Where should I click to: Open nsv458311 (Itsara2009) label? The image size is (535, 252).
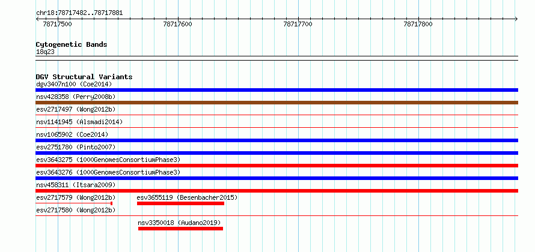76,185
